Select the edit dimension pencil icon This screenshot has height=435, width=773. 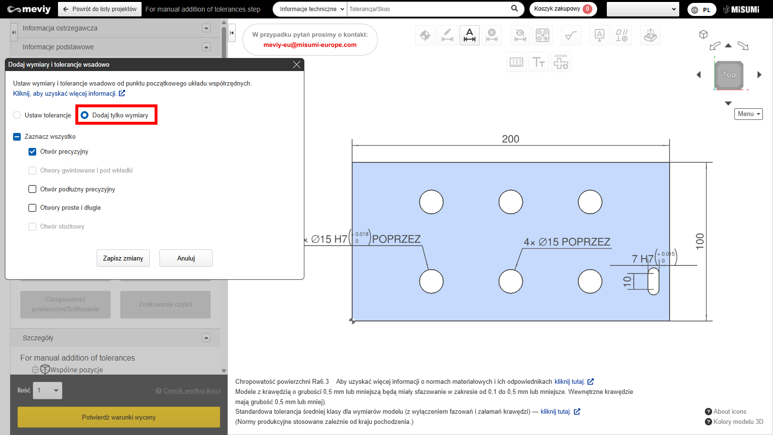click(447, 35)
